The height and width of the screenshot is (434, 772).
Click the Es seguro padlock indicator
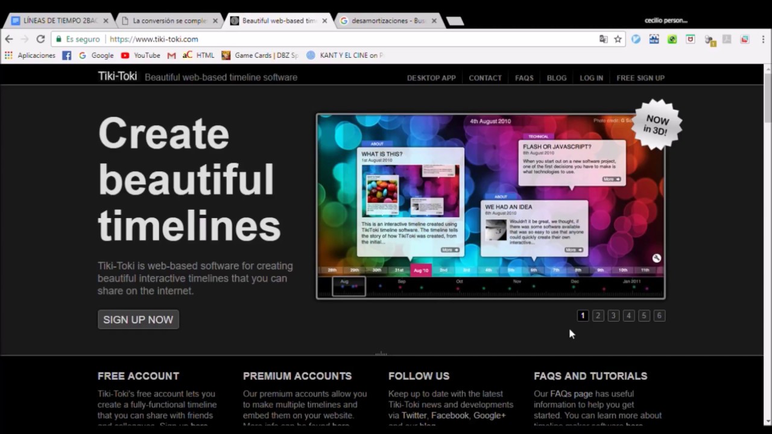pyautogui.click(x=78, y=39)
